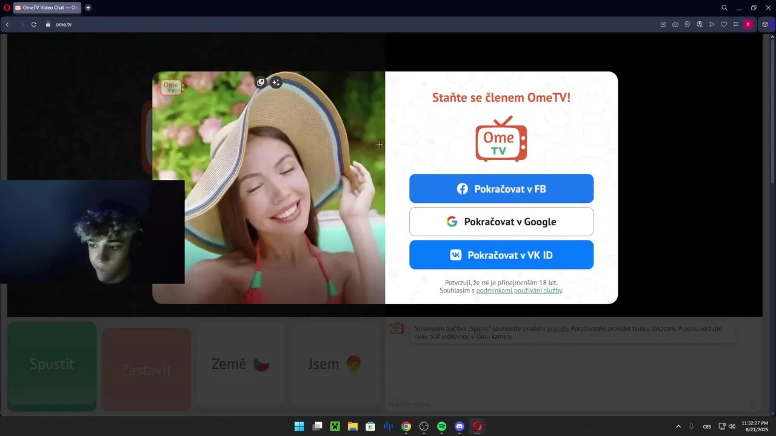Open the Windows Start menu

(x=299, y=426)
